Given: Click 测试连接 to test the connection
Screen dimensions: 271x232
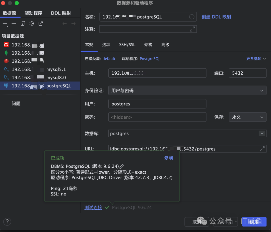Looking at the screenshot, I should [x=93, y=207].
